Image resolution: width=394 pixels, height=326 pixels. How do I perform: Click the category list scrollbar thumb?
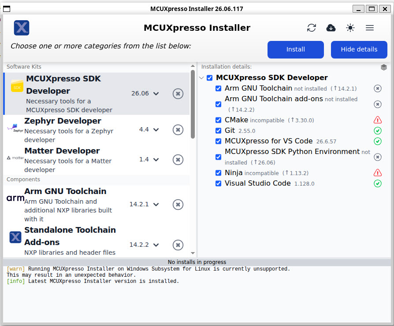(x=193, y=104)
